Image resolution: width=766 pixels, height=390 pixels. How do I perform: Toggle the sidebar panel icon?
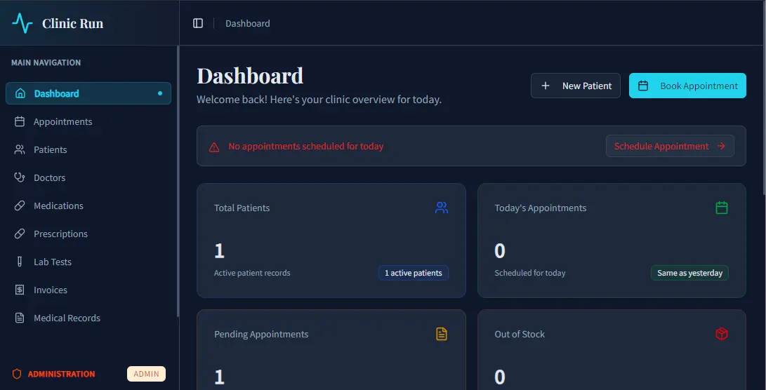tap(198, 23)
